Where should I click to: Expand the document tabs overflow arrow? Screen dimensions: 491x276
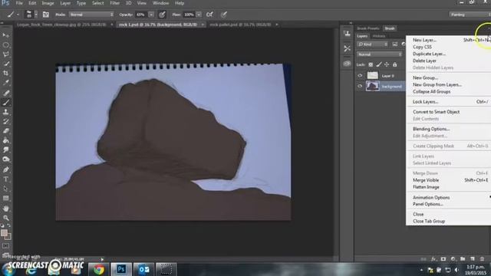coord(277,25)
